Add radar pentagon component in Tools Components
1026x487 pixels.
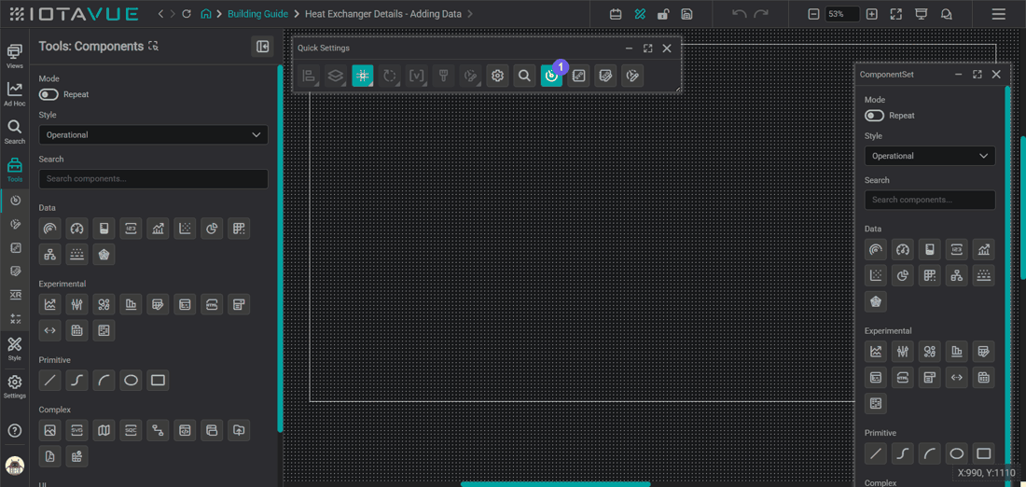click(104, 254)
